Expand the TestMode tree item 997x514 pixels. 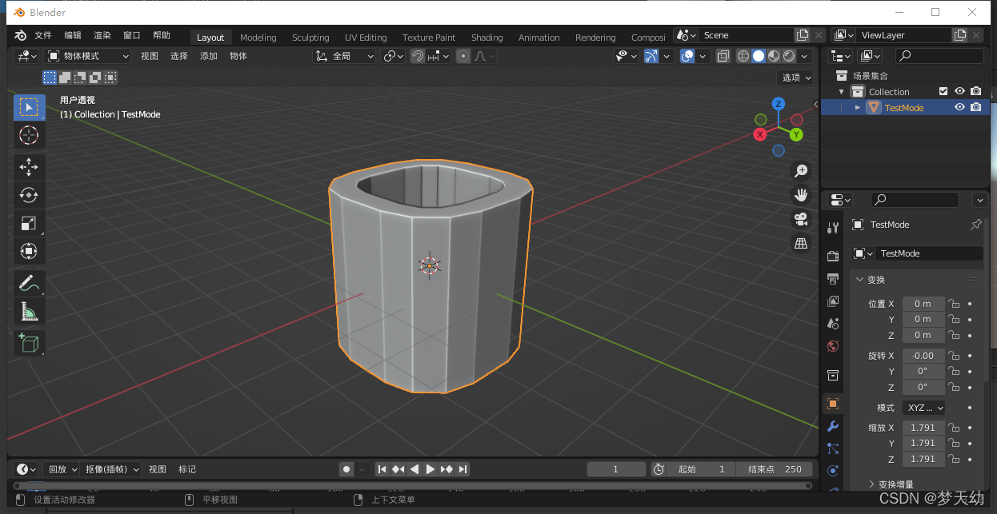coord(858,108)
